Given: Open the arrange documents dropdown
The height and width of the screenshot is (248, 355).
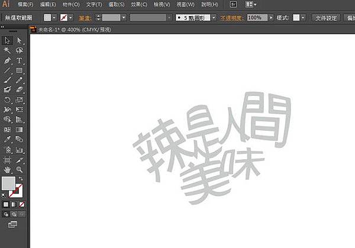Looking at the screenshot, I should tap(251, 4).
